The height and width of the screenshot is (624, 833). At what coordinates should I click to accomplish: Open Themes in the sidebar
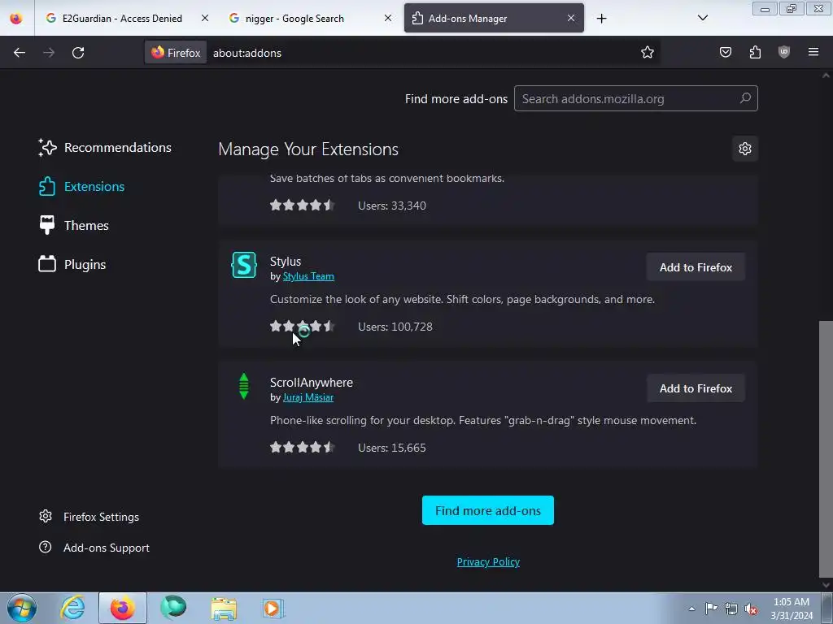pyautogui.click(x=74, y=226)
